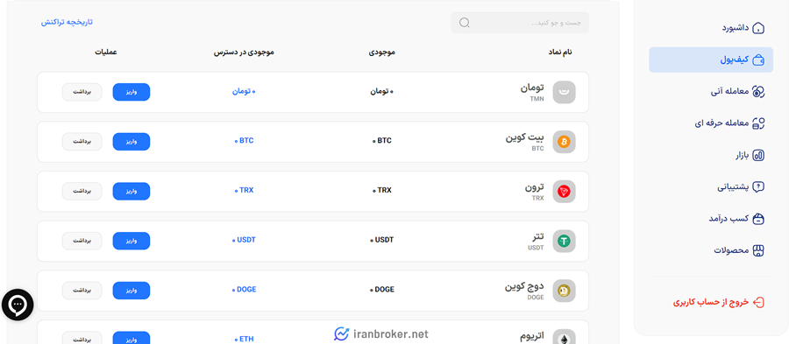The width and height of the screenshot is (789, 344).
Task: Open the بازار market icon
Action: (x=757, y=156)
